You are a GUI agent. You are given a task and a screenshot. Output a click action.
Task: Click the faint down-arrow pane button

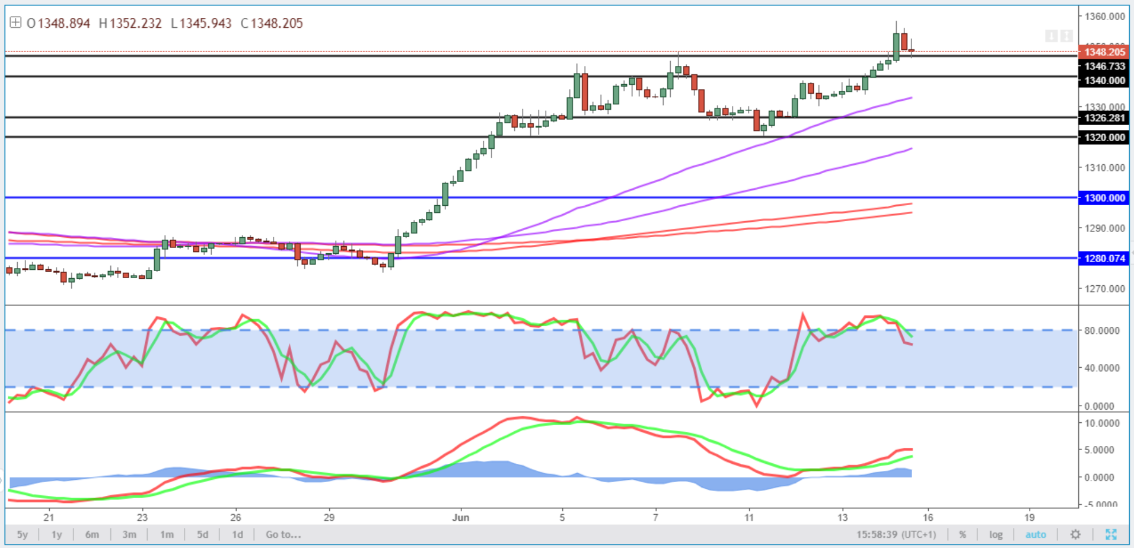(x=1051, y=36)
